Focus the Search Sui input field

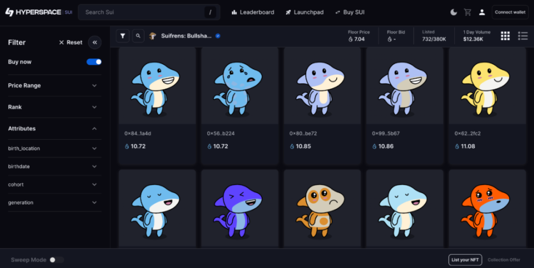[x=143, y=12]
